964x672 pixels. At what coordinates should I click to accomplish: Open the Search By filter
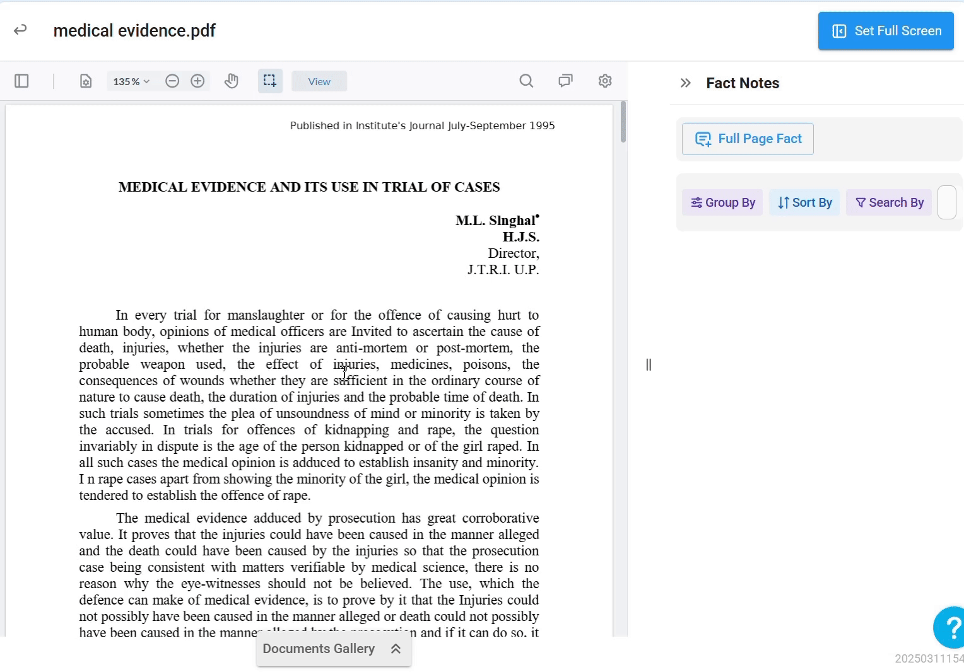[889, 202]
